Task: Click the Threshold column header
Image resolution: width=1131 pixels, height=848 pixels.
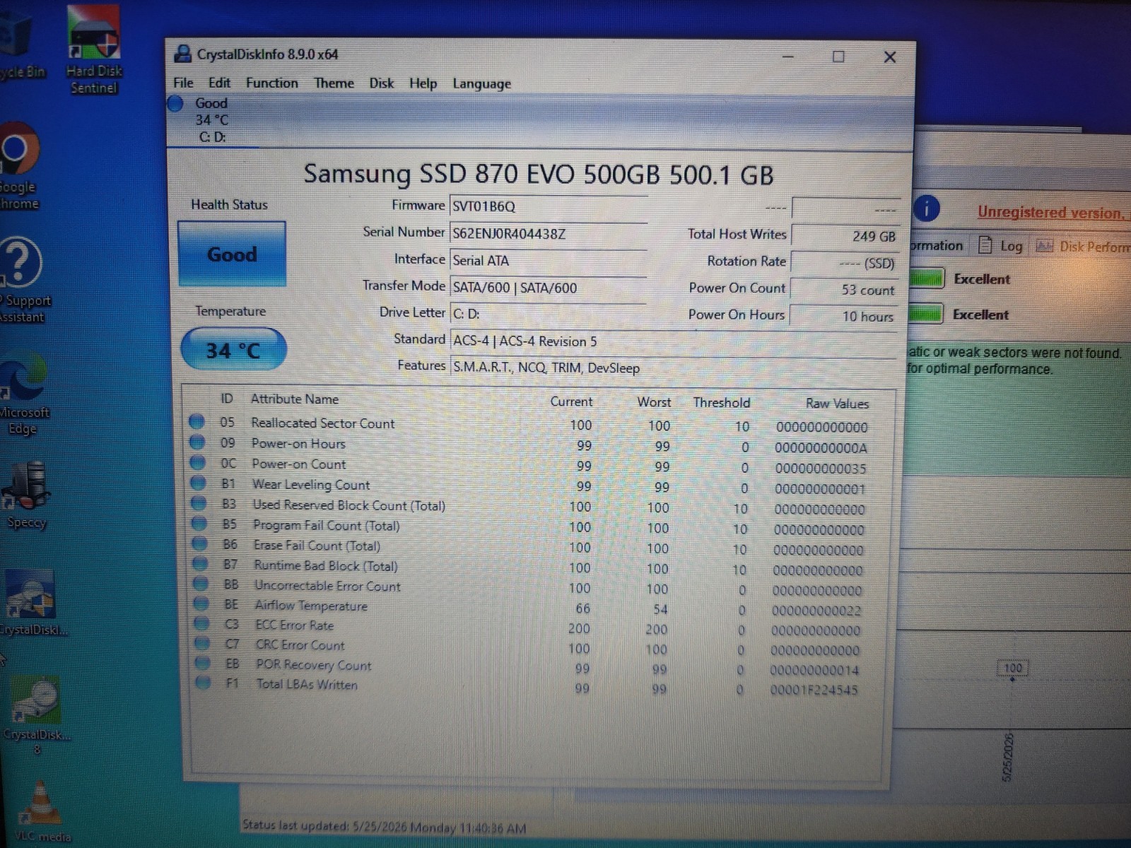Action: click(x=722, y=403)
